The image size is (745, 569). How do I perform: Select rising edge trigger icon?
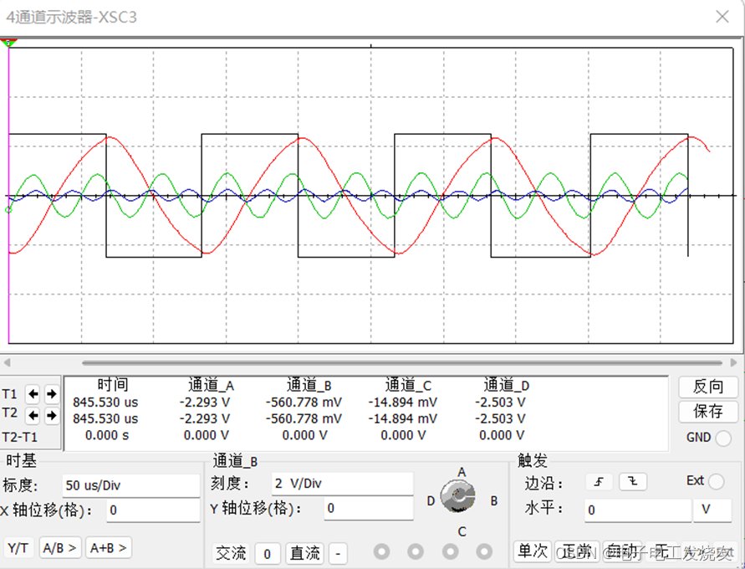coord(600,481)
